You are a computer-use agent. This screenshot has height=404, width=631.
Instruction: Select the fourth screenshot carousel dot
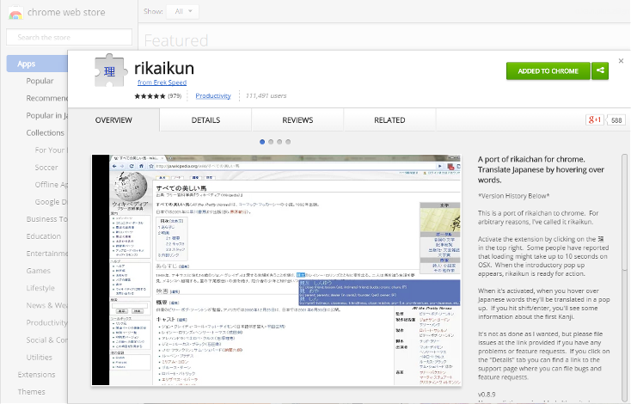tap(288, 142)
